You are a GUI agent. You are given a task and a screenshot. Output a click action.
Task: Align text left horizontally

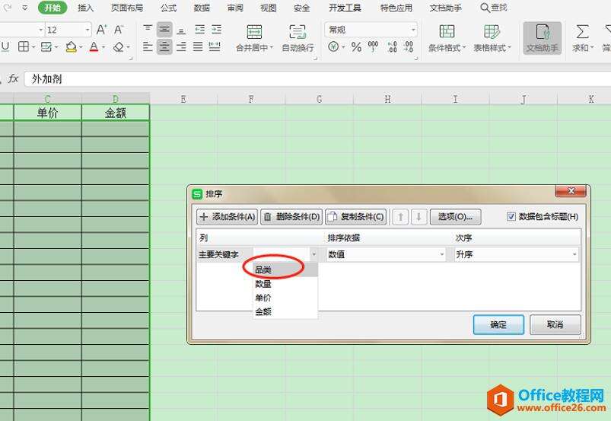click(148, 47)
